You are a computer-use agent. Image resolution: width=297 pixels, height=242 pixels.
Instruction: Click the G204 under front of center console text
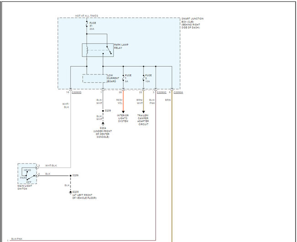point(103,132)
